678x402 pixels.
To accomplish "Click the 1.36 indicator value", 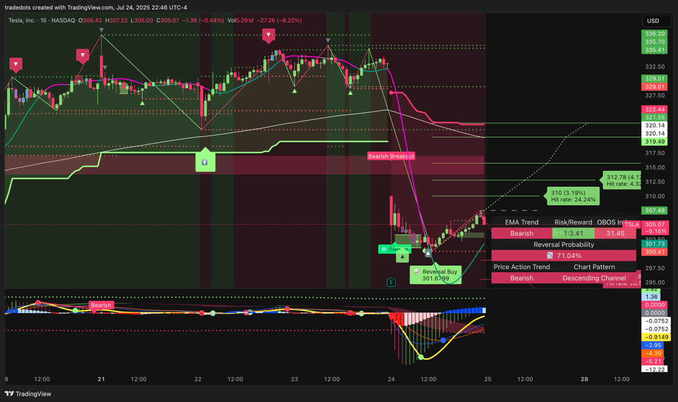I will pos(651,297).
